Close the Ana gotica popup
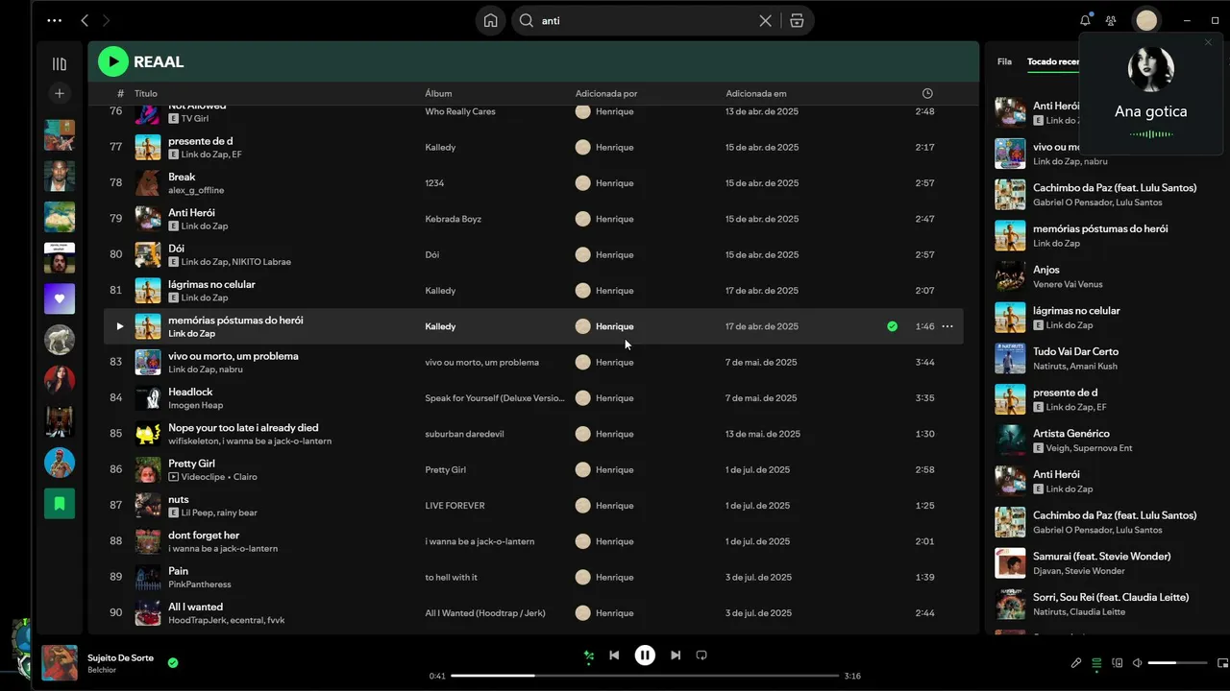The width and height of the screenshot is (1230, 691). click(1208, 42)
